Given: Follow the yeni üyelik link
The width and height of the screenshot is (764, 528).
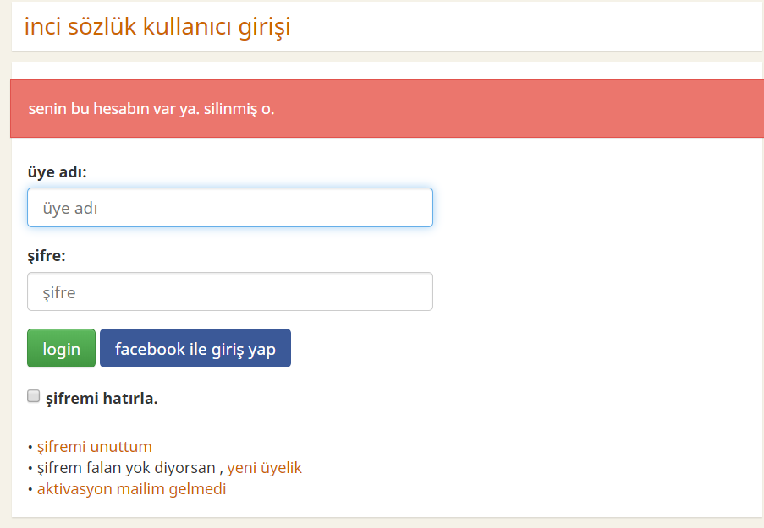Looking at the screenshot, I should pyautogui.click(x=264, y=468).
